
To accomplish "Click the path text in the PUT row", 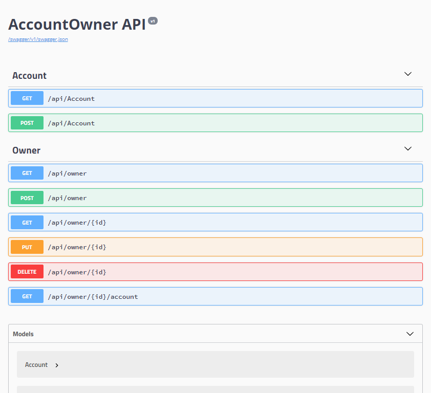I will [x=77, y=247].
